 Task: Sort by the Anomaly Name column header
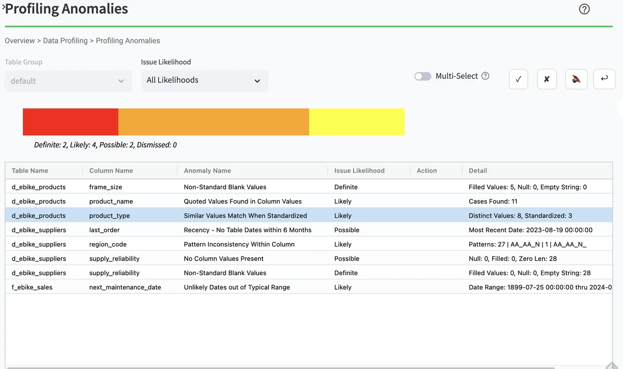(207, 171)
